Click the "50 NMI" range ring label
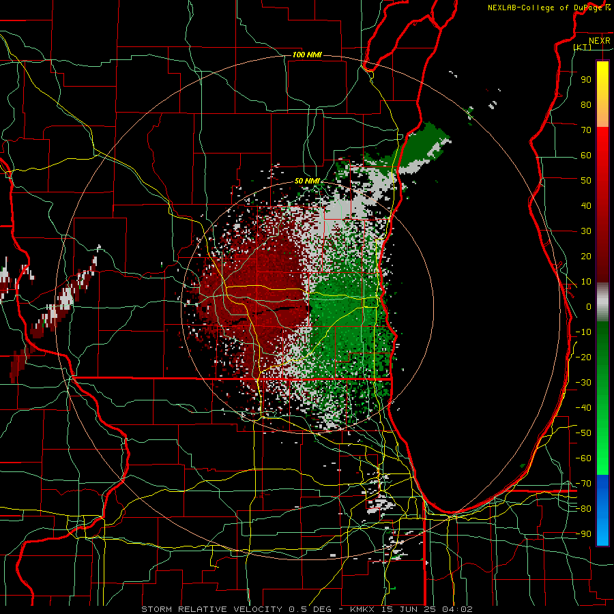Screen dimensions: 614x614 coord(307,181)
